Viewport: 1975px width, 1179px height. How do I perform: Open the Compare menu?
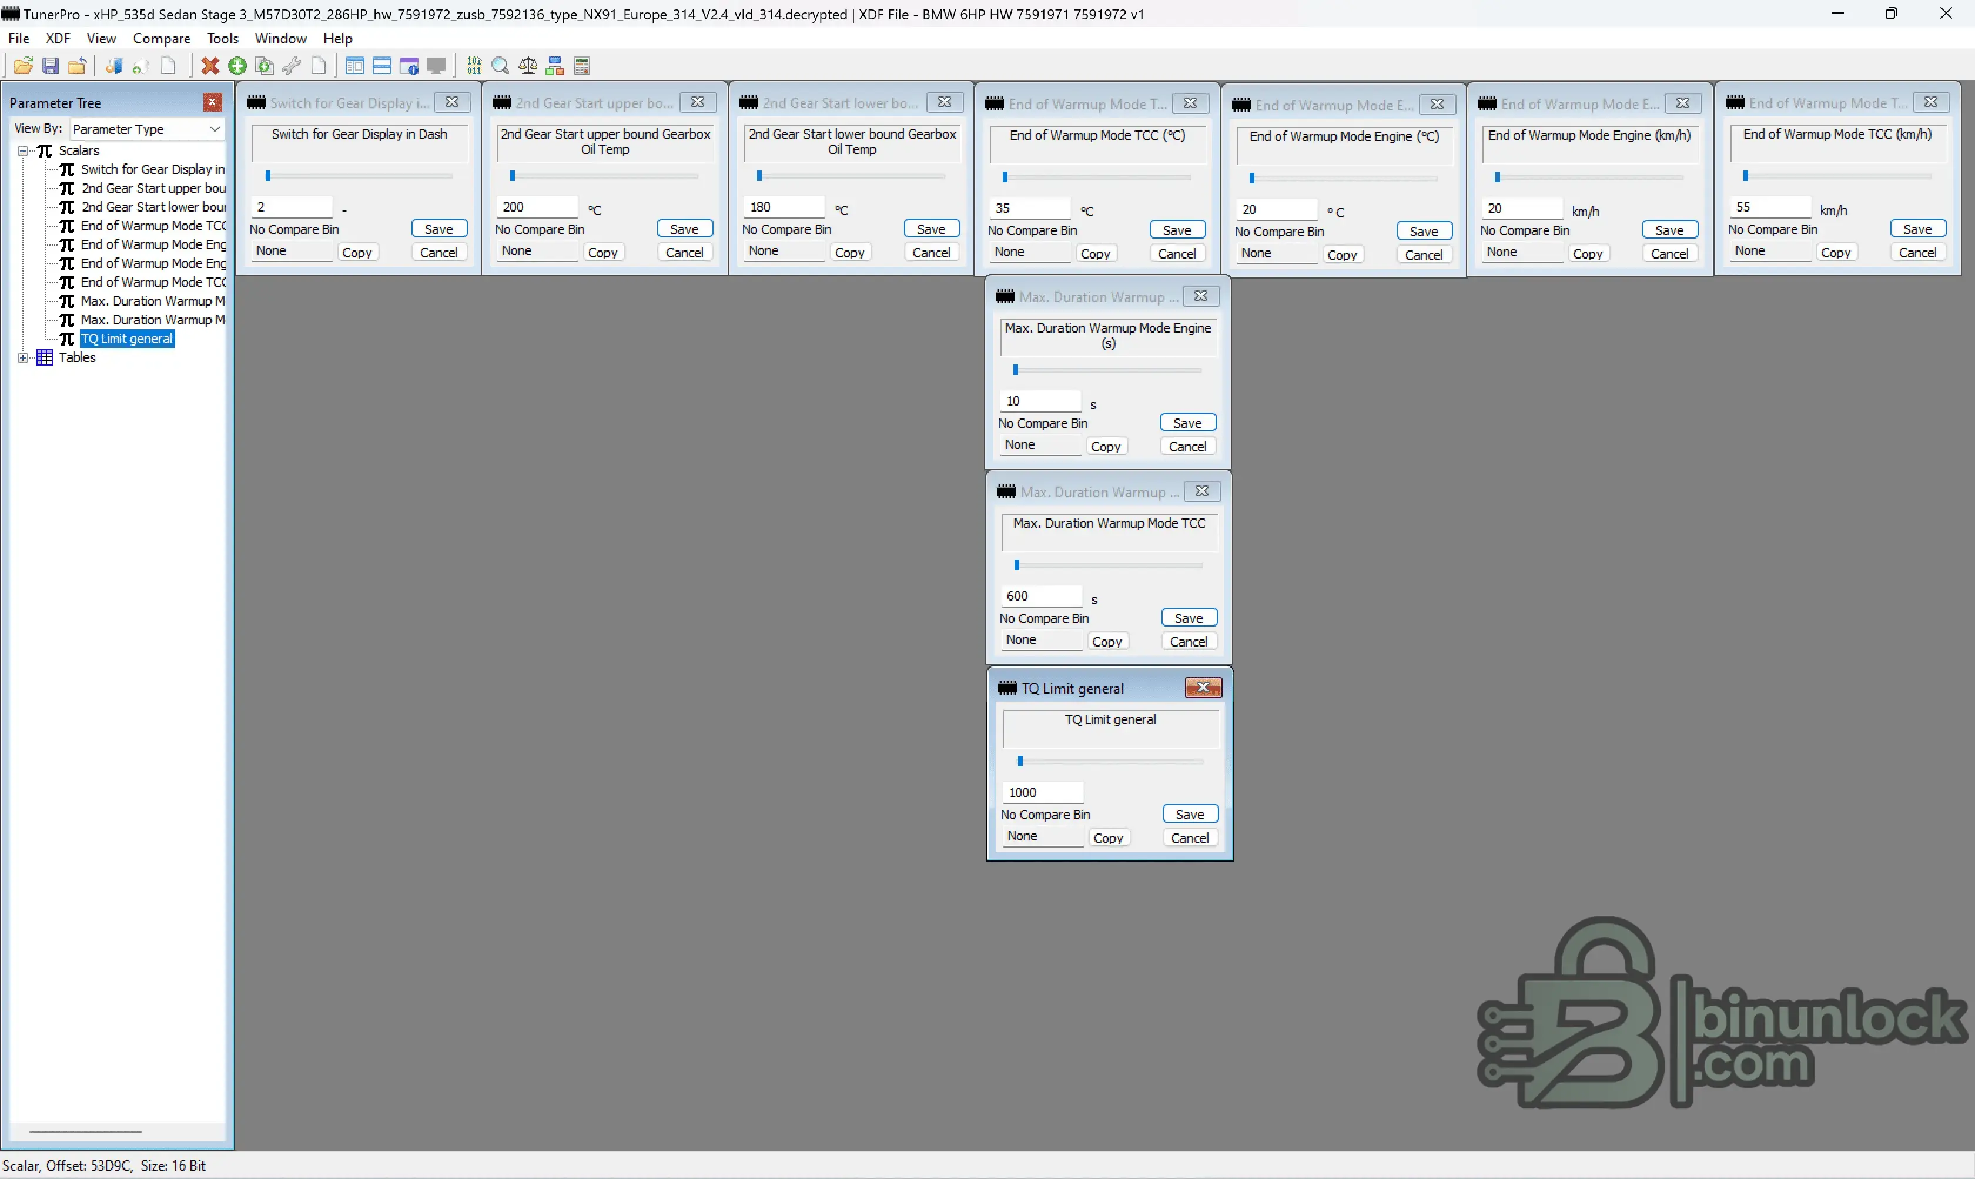tap(161, 38)
